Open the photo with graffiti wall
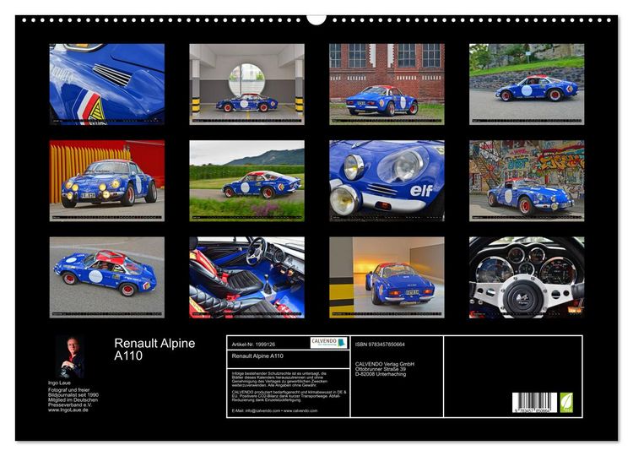Screen dimensions: 633x456 pyautogui.click(x=527, y=181)
